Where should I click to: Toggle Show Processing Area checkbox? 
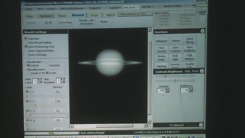tap(26, 46)
